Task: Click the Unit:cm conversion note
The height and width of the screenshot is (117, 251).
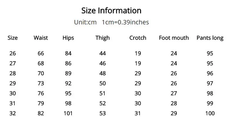Action: point(111,22)
